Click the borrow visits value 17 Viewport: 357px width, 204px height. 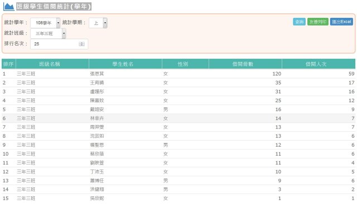(351, 83)
